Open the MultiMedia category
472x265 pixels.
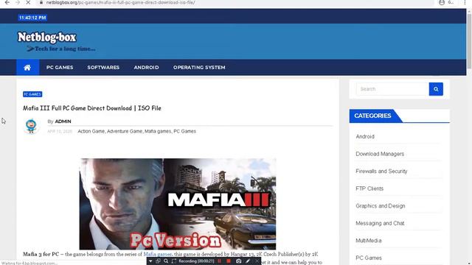point(369,241)
